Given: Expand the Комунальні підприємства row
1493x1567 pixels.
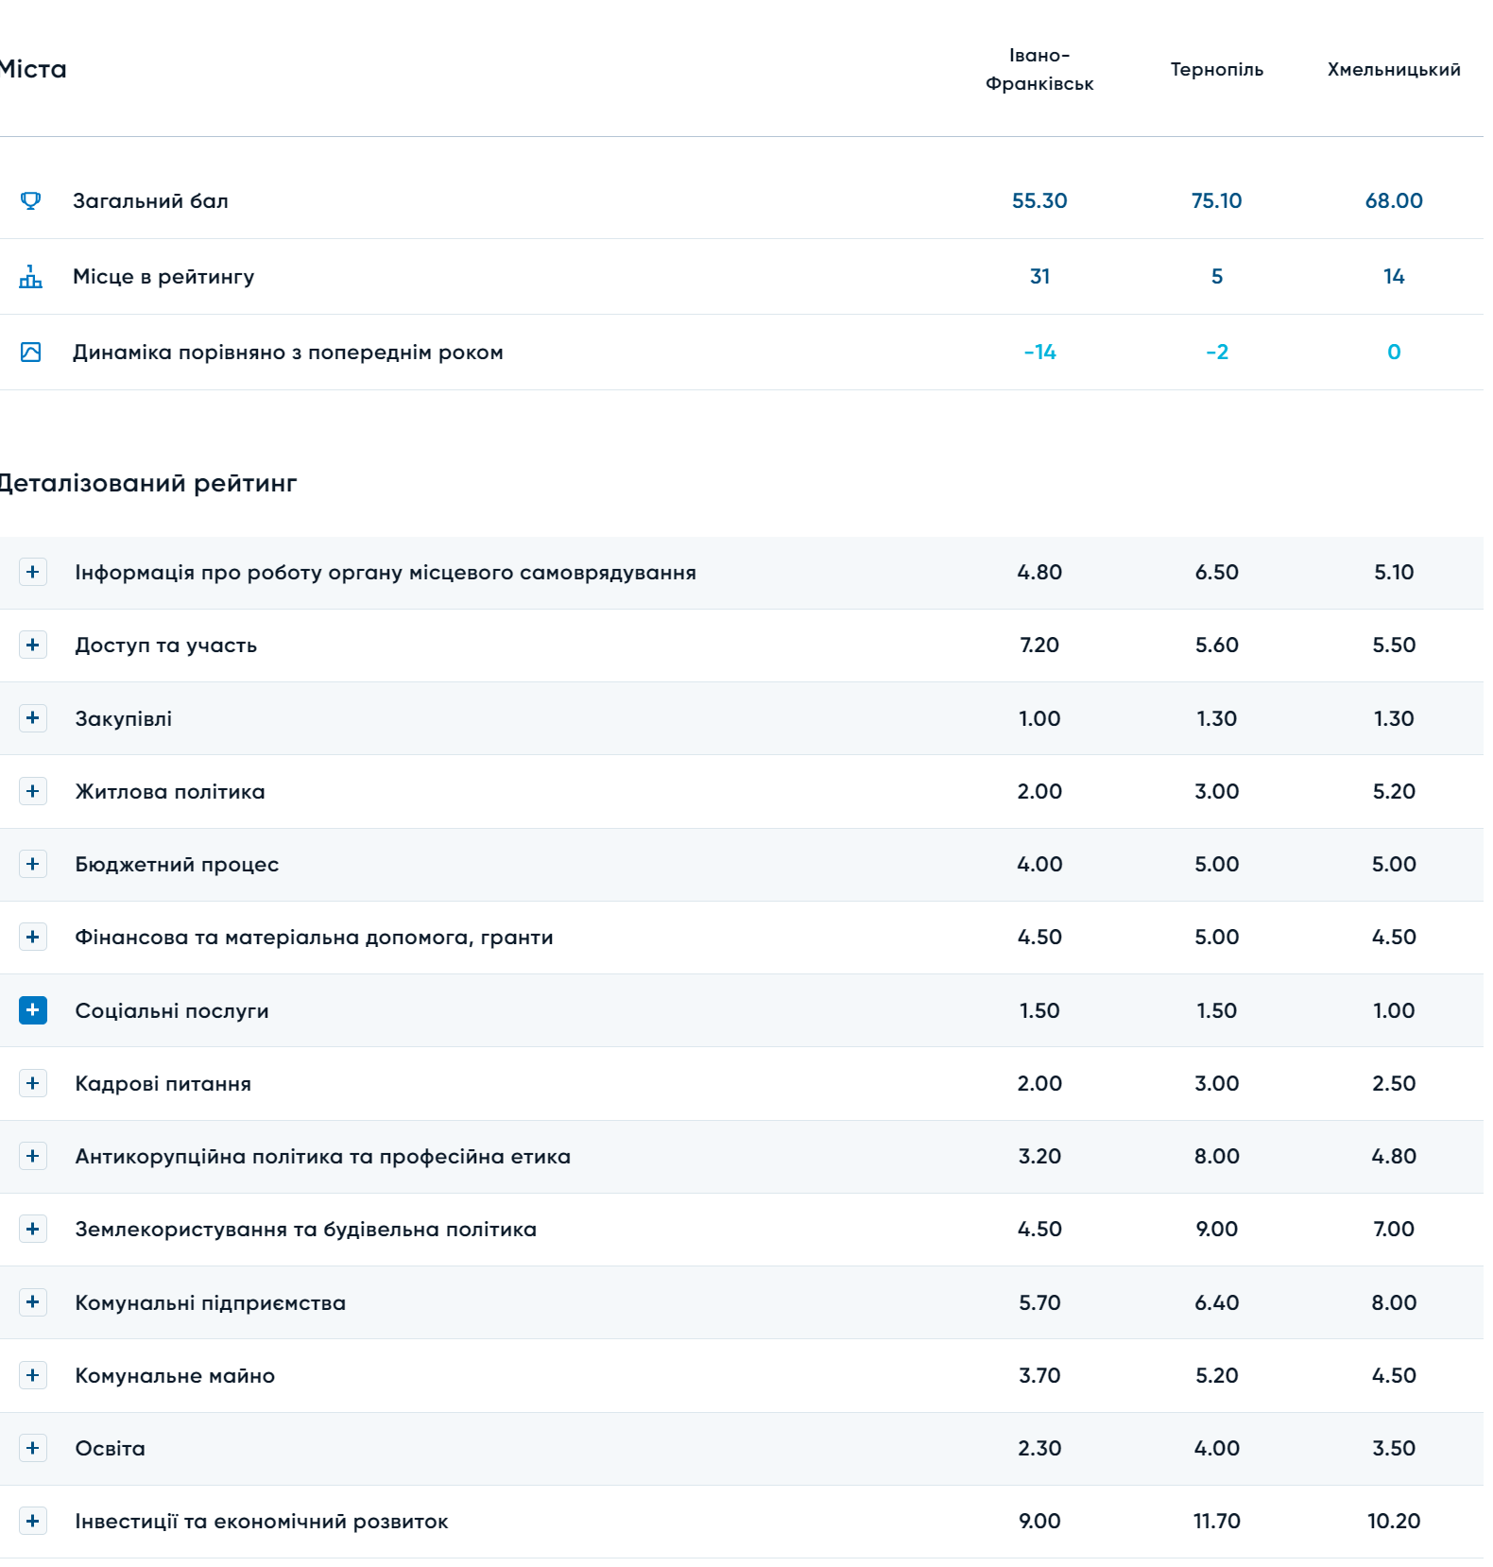Looking at the screenshot, I should pyautogui.click(x=33, y=1302).
